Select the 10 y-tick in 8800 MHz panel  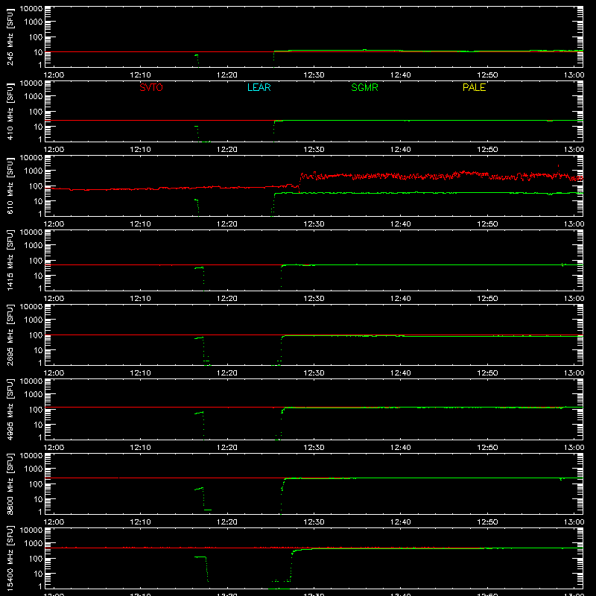point(38,499)
